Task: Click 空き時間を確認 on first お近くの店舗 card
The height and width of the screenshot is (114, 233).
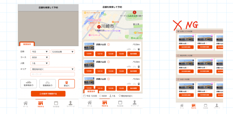Action: click(x=186, y=95)
